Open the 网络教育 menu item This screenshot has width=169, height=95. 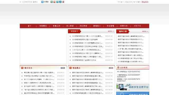pyautogui.click(x=83, y=26)
